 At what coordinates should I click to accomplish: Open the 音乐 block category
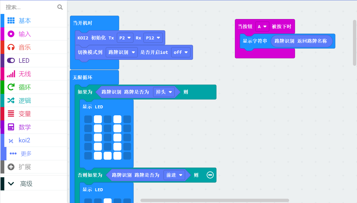click(x=34, y=47)
